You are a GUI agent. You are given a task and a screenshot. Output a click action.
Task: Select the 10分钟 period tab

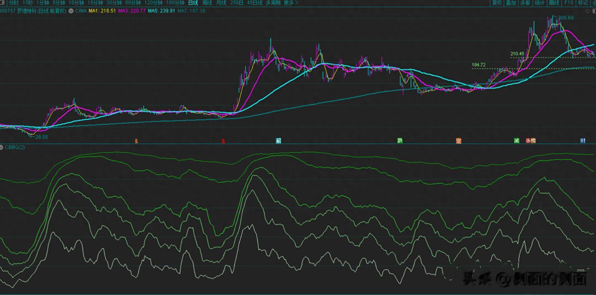pyautogui.click(x=76, y=3)
